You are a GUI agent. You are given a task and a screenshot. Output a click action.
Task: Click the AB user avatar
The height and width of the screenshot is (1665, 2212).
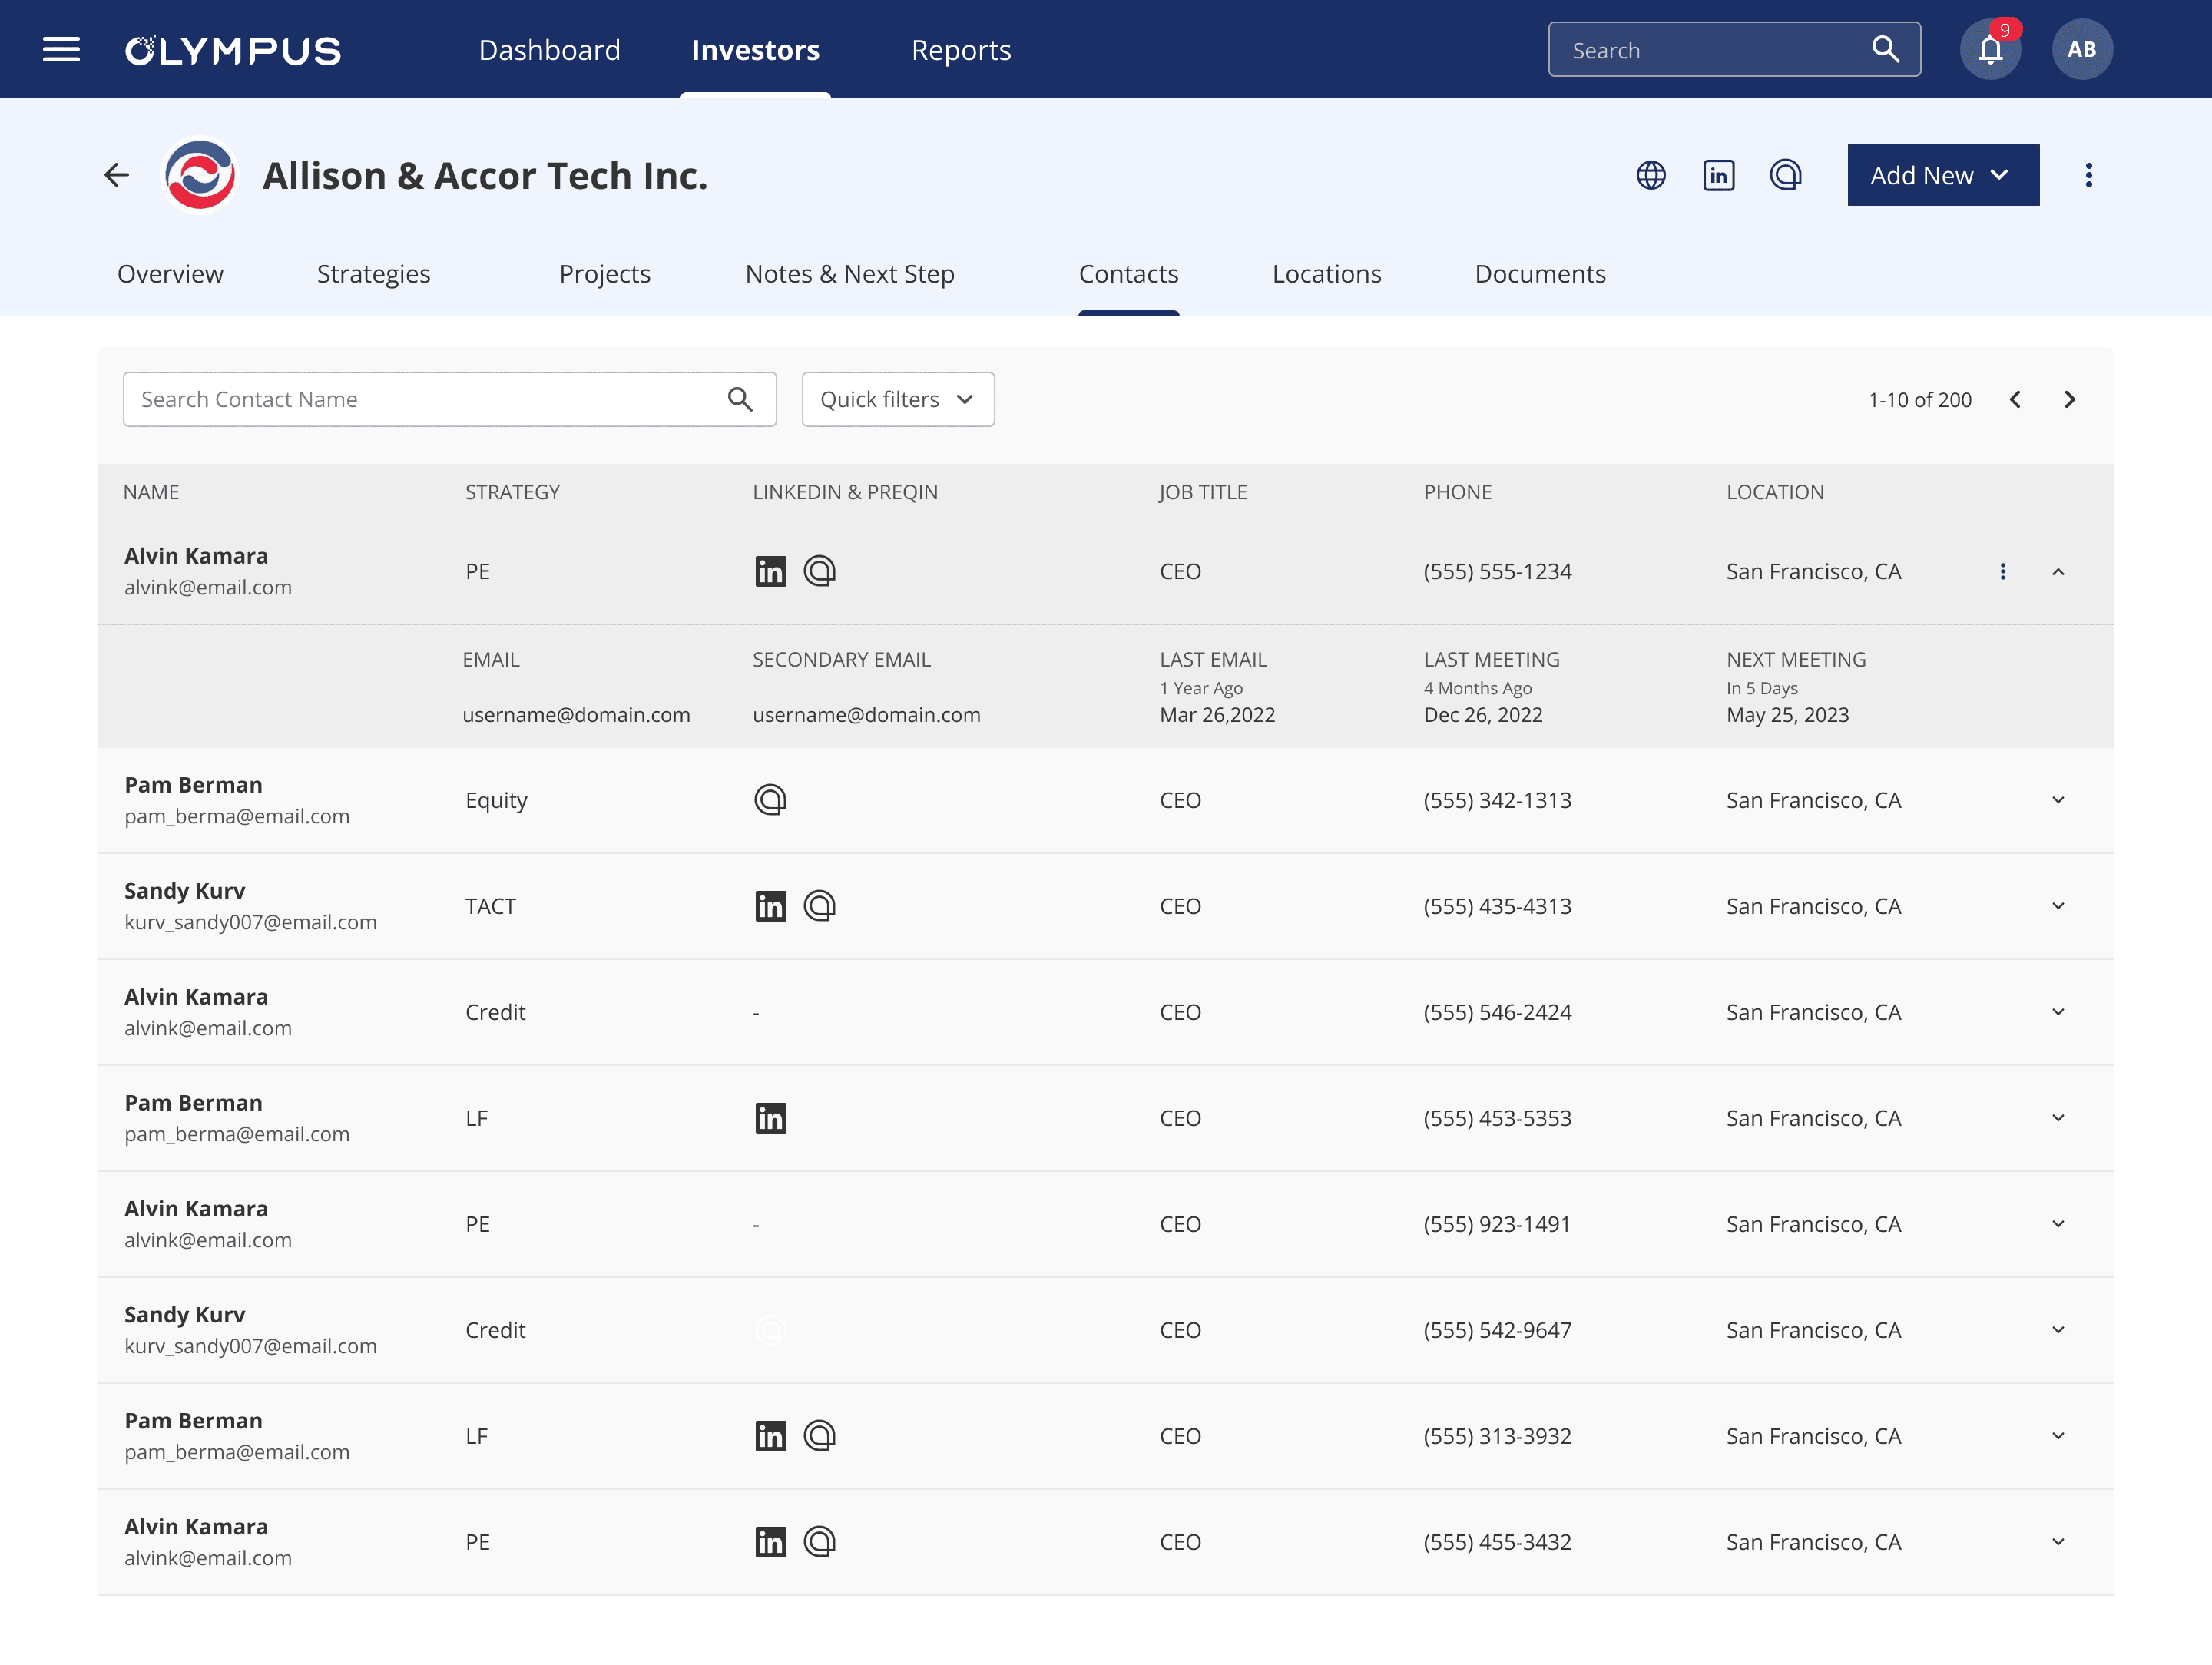tap(2081, 50)
